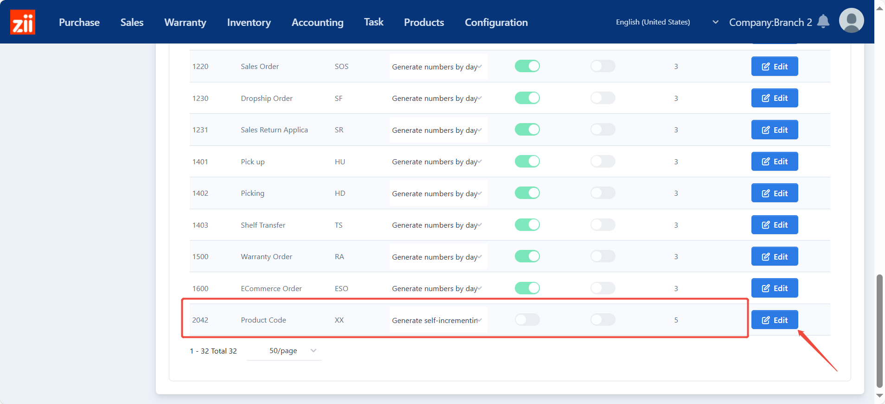Turn on first toggle for Product Code
The height and width of the screenshot is (404, 885).
527,319
